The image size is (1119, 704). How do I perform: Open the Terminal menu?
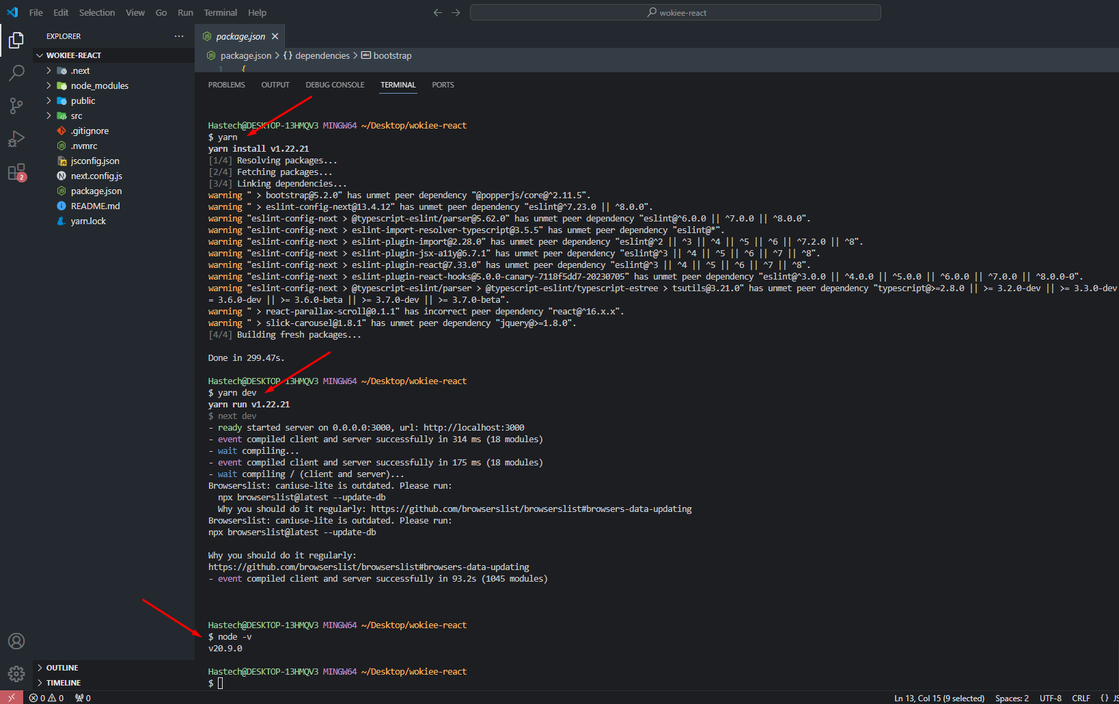click(220, 12)
